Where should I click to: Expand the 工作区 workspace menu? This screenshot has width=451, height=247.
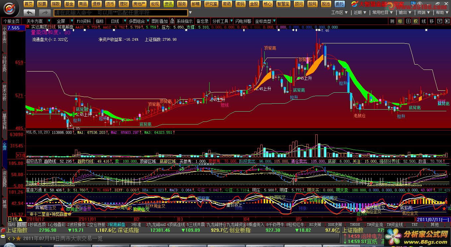pos(340,13)
